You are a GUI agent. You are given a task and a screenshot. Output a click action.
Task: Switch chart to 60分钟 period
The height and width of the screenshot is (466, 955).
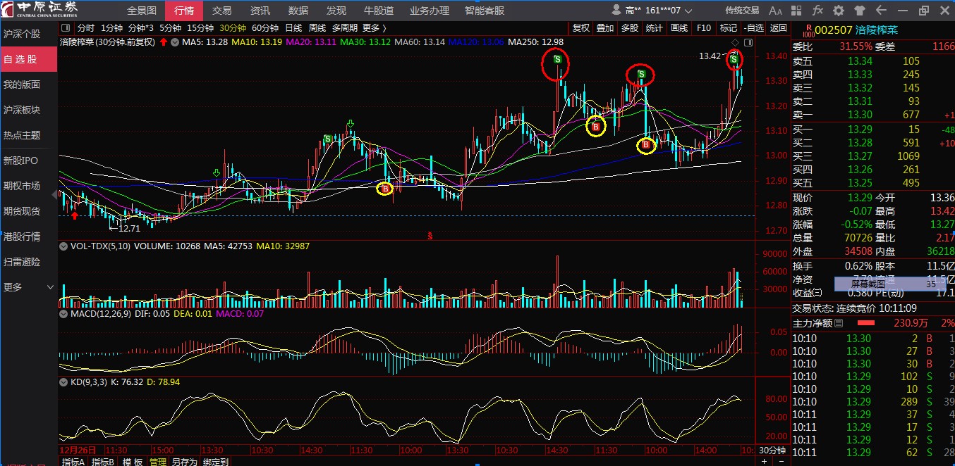(x=265, y=28)
